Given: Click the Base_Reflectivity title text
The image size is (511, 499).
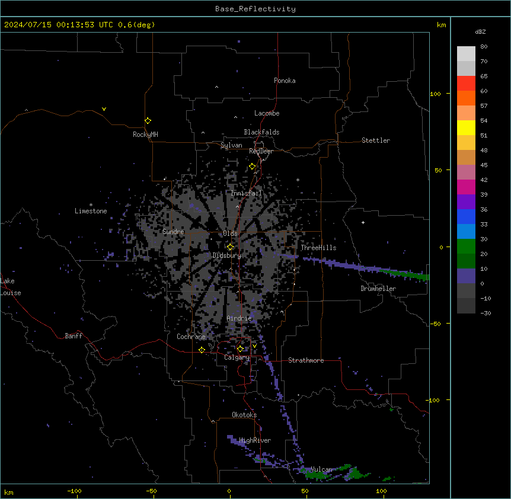Looking at the screenshot, I should (x=255, y=9).
